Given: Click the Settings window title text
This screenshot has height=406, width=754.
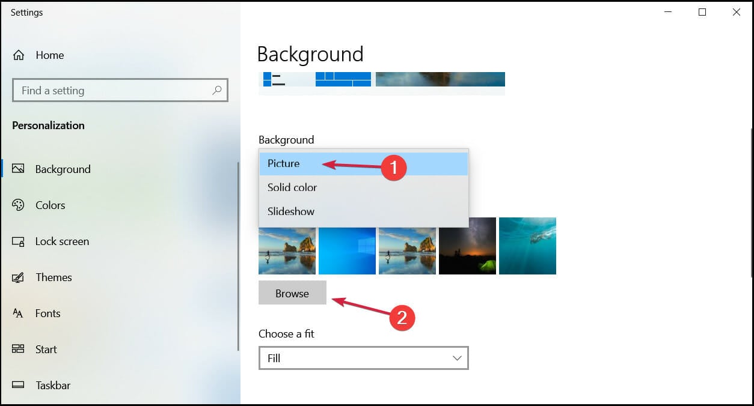Looking at the screenshot, I should click(27, 12).
